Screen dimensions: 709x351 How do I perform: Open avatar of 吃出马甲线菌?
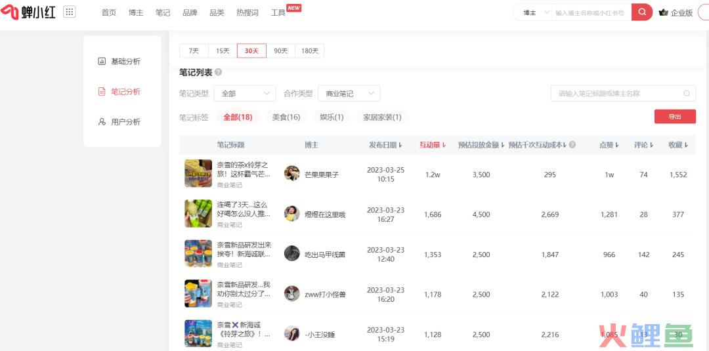click(291, 253)
